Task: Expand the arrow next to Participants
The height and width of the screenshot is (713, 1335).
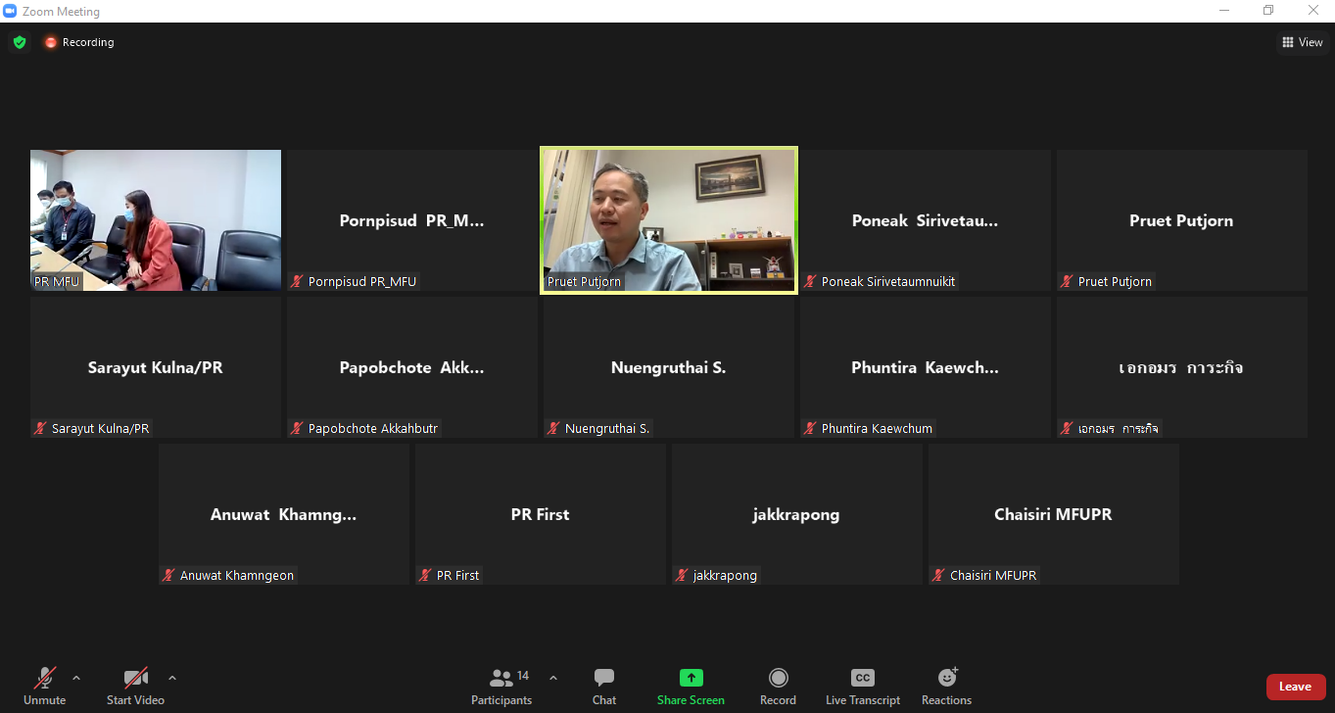Action: pos(553,678)
